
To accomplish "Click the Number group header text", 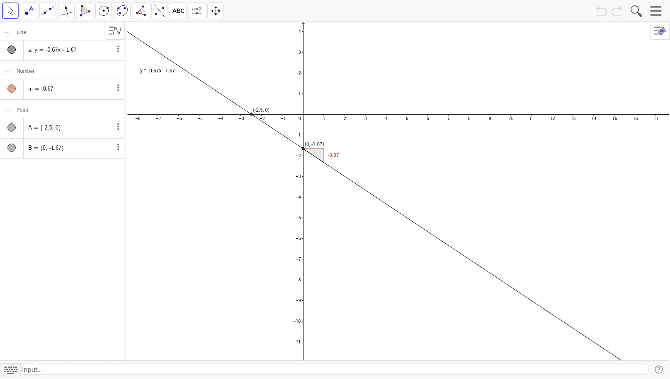I will [x=25, y=71].
